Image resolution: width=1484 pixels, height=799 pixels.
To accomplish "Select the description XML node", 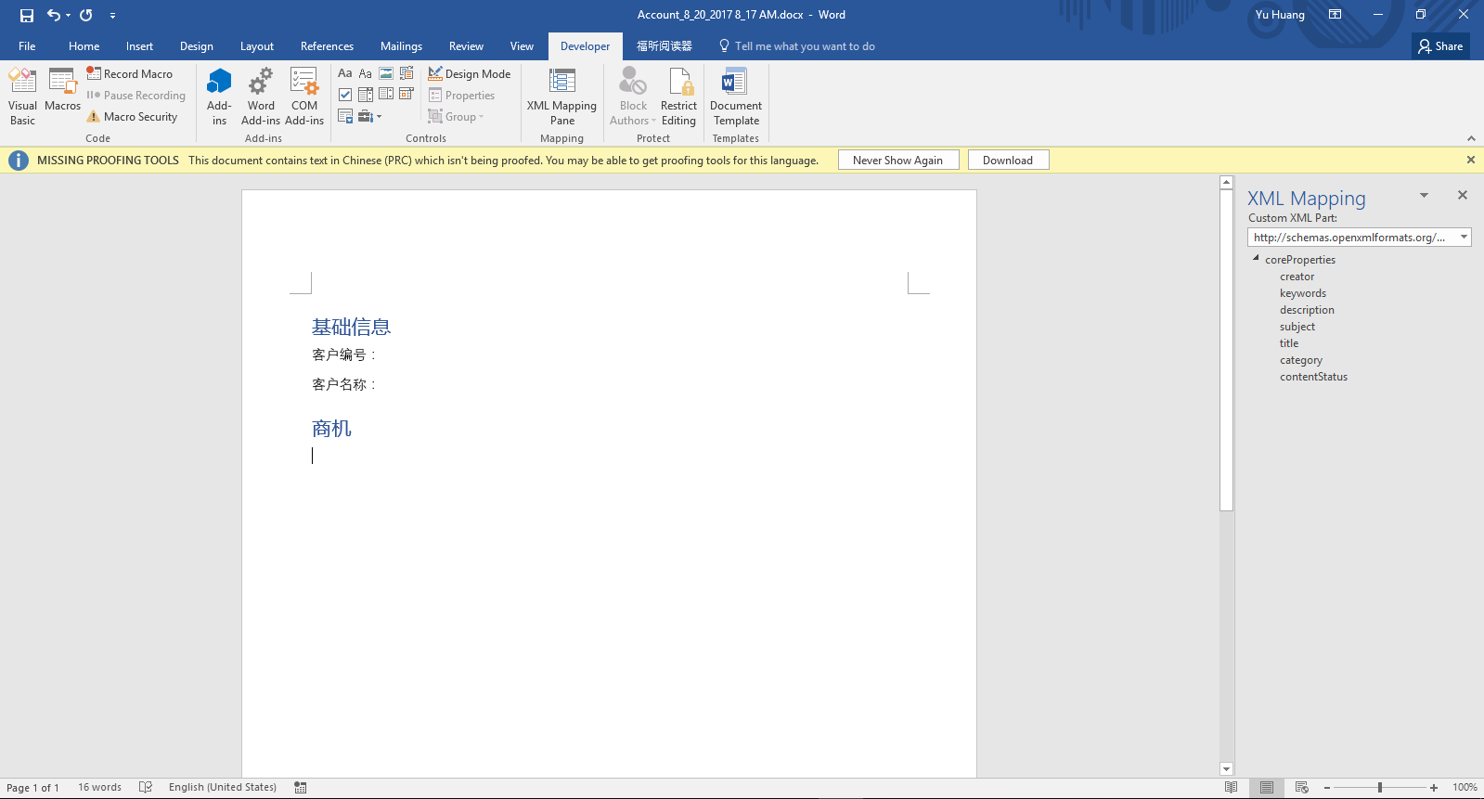I will pyautogui.click(x=1307, y=310).
